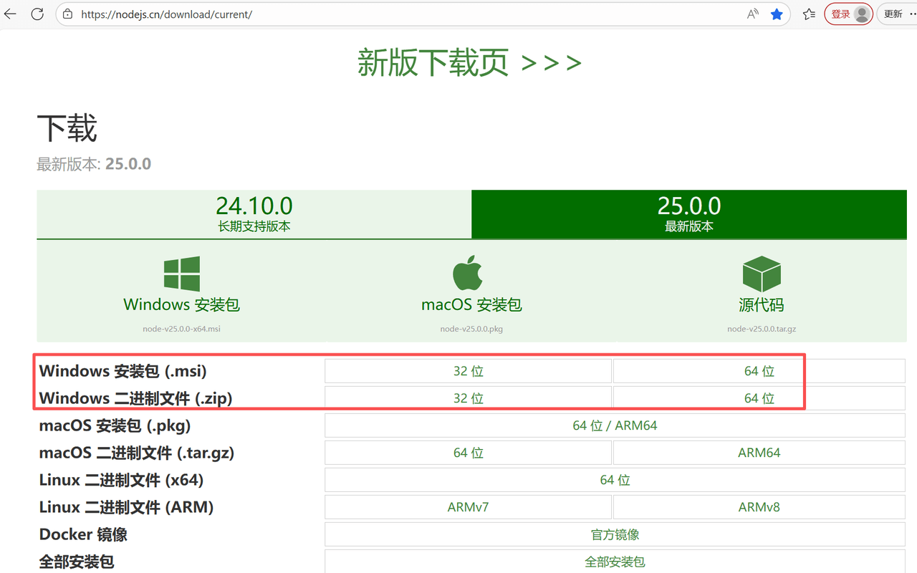Image resolution: width=917 pixels, height=573 pixels.
Task: Open the Docker 官方镜像 link
Action: pos(615,534)
